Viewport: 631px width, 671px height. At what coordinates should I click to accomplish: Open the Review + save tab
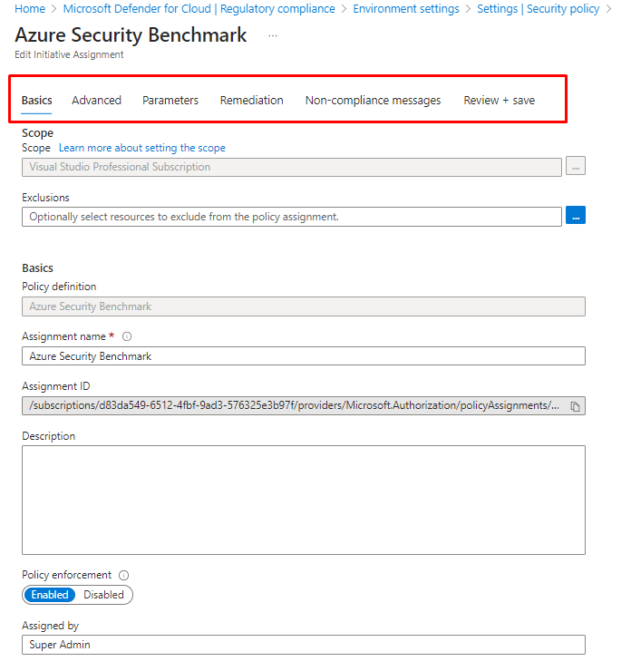coord(499,101)
